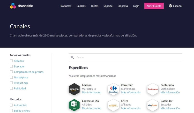Click the globe language icon

pos(170,6)
